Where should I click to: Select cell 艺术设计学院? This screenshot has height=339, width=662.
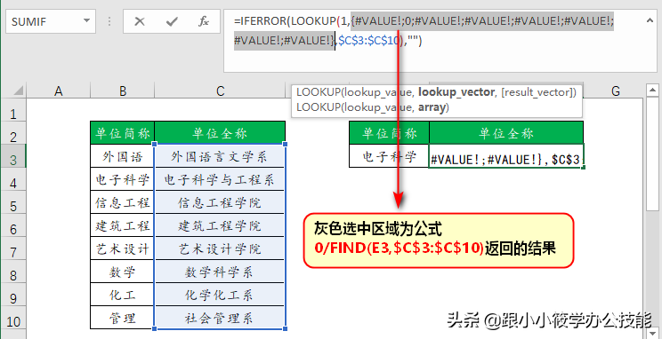click(220, 248)
